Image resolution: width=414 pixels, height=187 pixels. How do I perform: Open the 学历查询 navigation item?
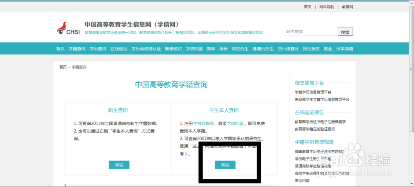[x=98, y=49]
